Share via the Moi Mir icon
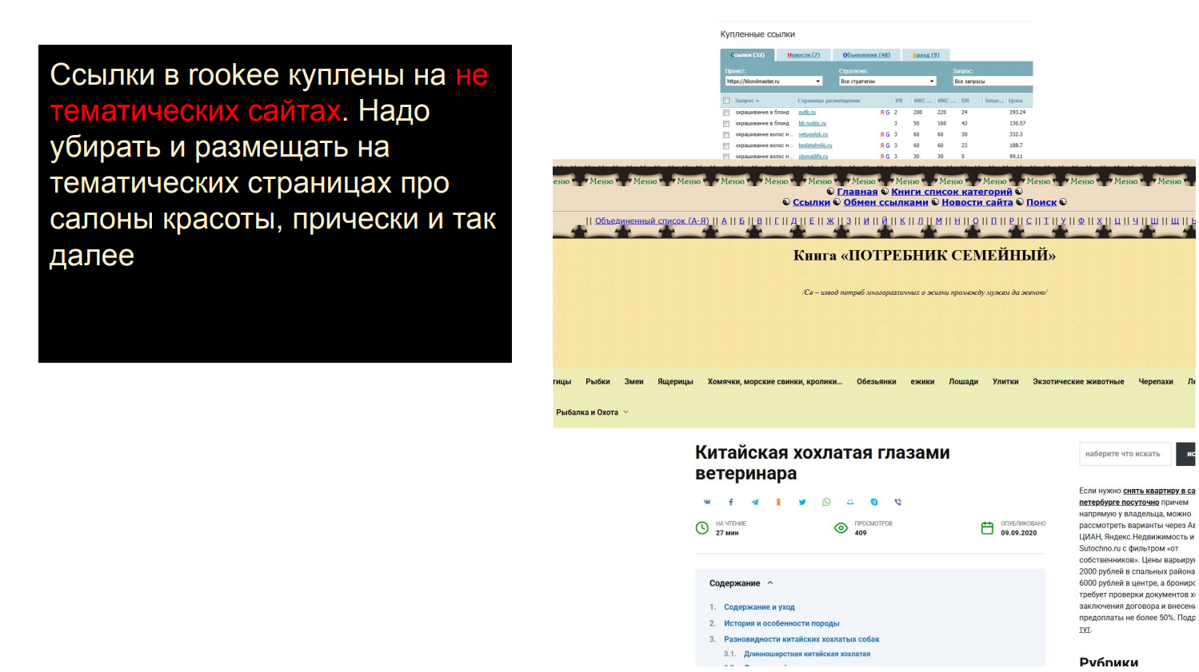 [x=850, y=503]
